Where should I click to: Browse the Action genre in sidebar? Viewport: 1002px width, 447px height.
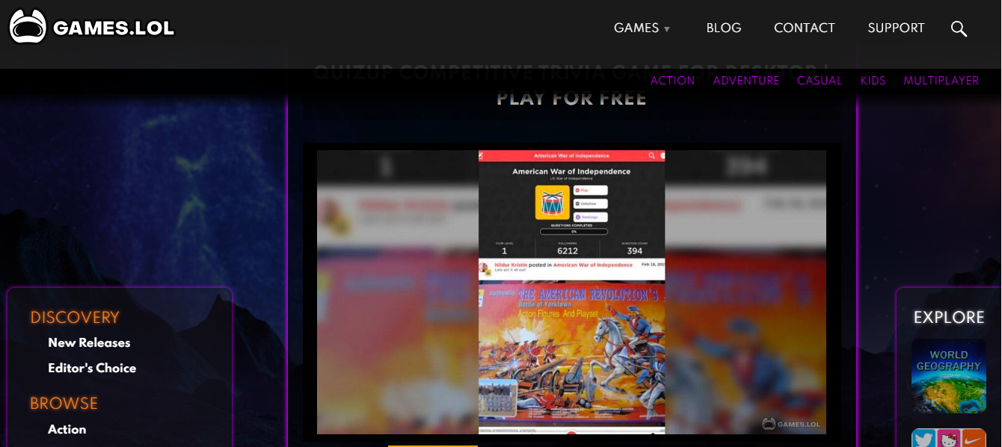coord(67,430)
